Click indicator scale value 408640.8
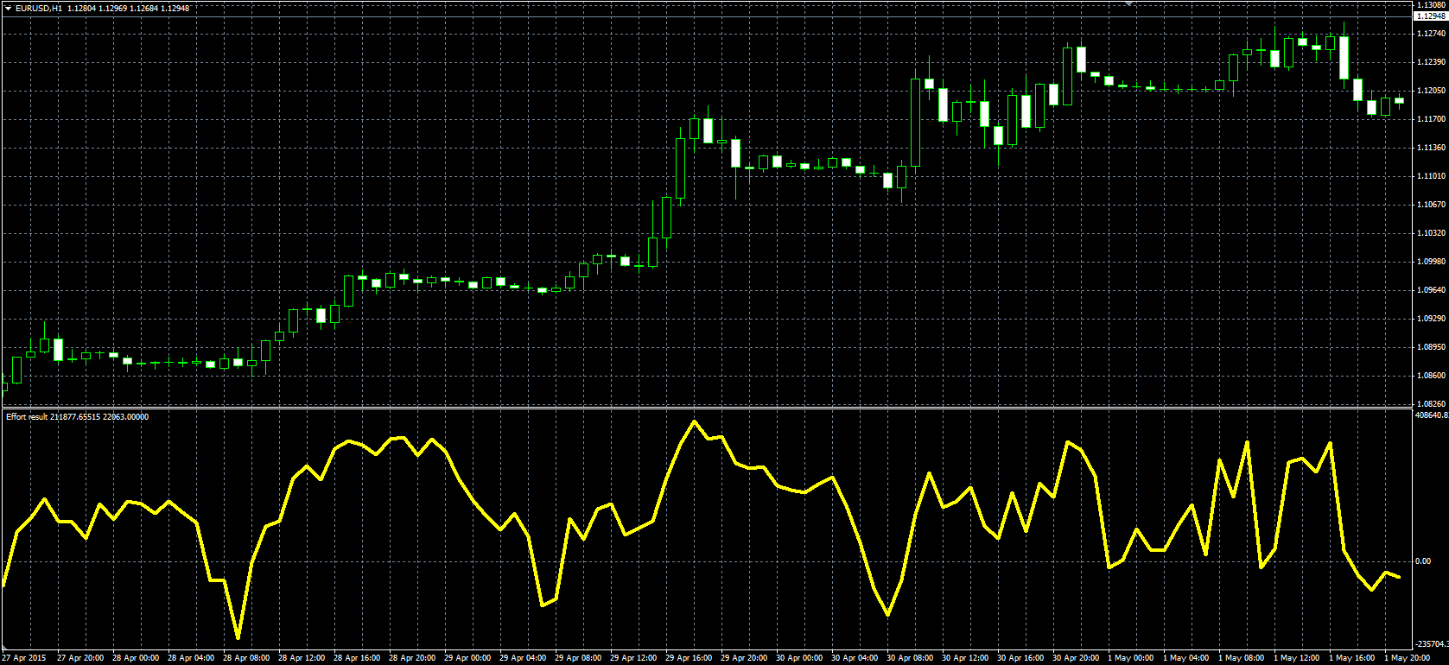Image resolution: width=1449 pixels, height=665 pixels. pyautogui.click(x=1433, y=415)
